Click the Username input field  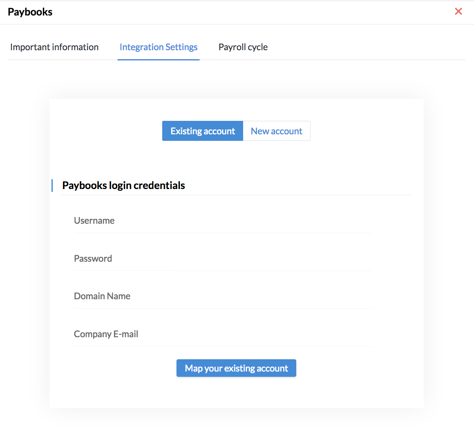click(223, 221)
